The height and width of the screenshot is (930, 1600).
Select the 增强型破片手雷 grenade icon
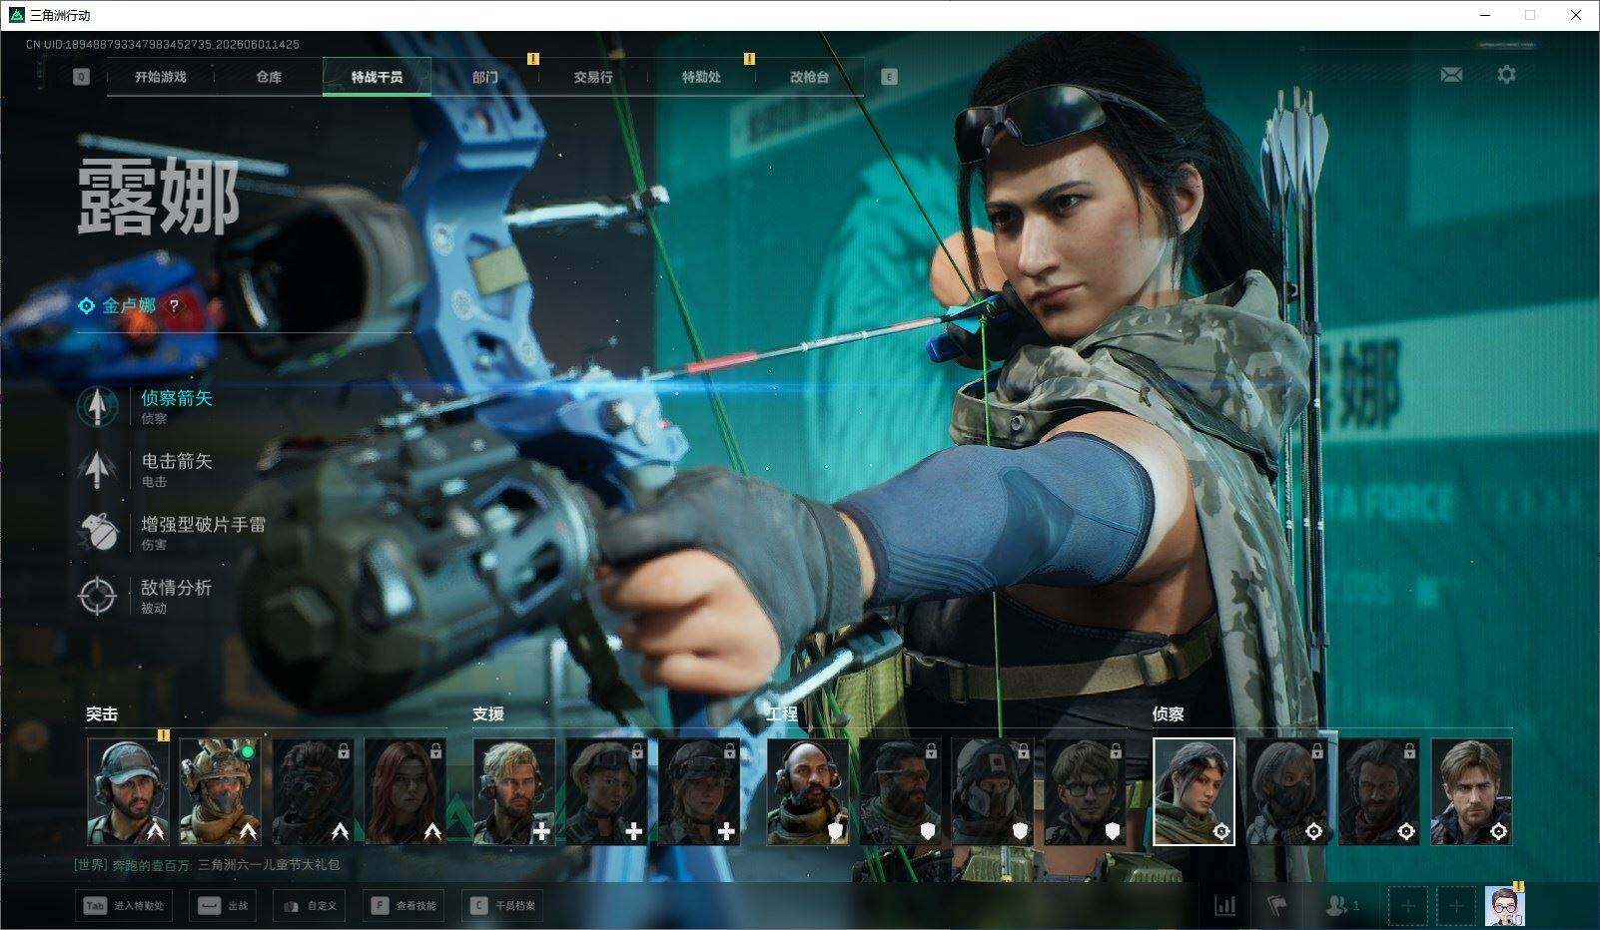[x=97, y=532]
